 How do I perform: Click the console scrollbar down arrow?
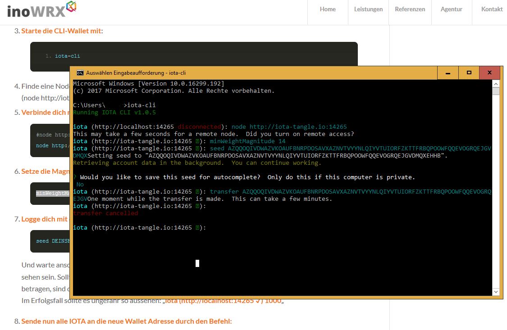pyautogui.click(x=496, y=292)
